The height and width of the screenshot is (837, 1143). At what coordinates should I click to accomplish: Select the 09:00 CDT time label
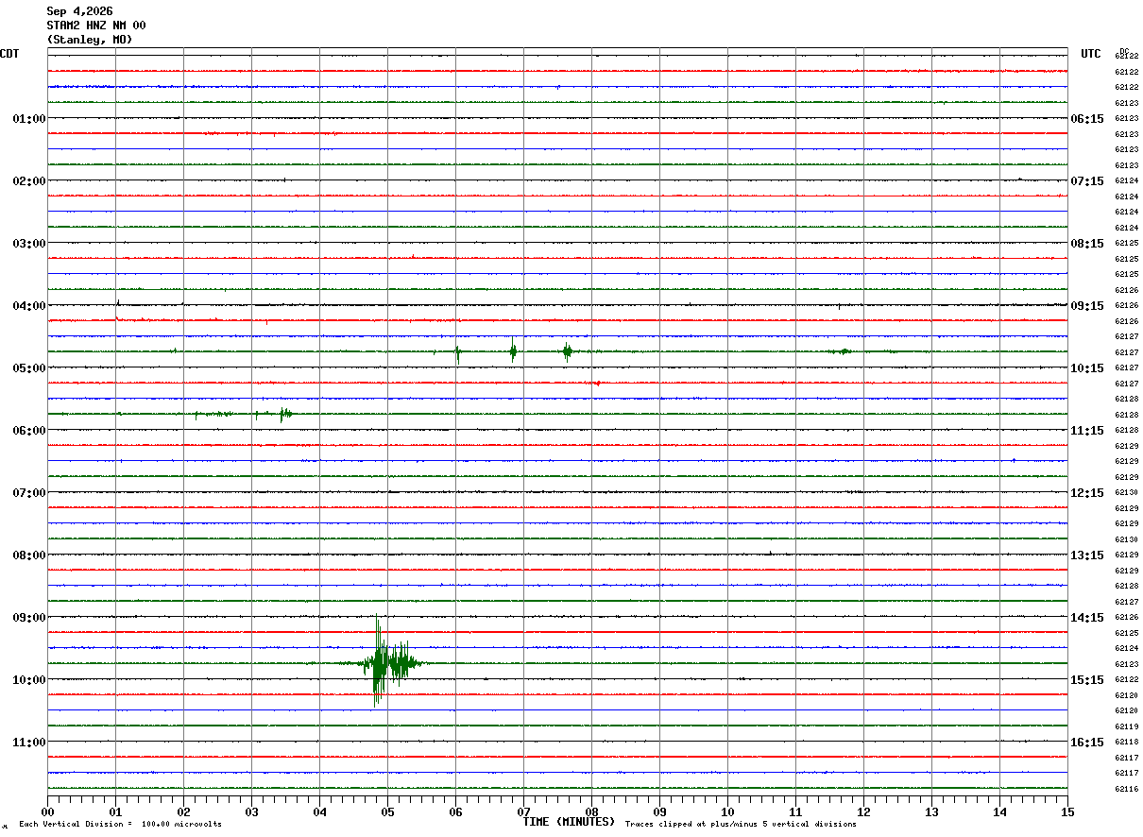coord(28,618)
